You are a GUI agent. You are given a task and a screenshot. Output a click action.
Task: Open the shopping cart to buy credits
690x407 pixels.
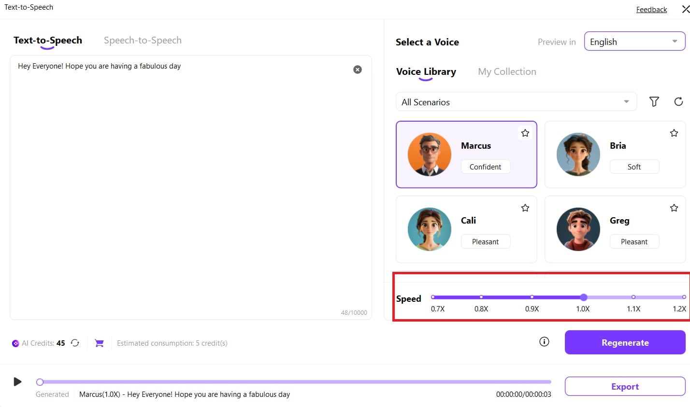(99, 343)
